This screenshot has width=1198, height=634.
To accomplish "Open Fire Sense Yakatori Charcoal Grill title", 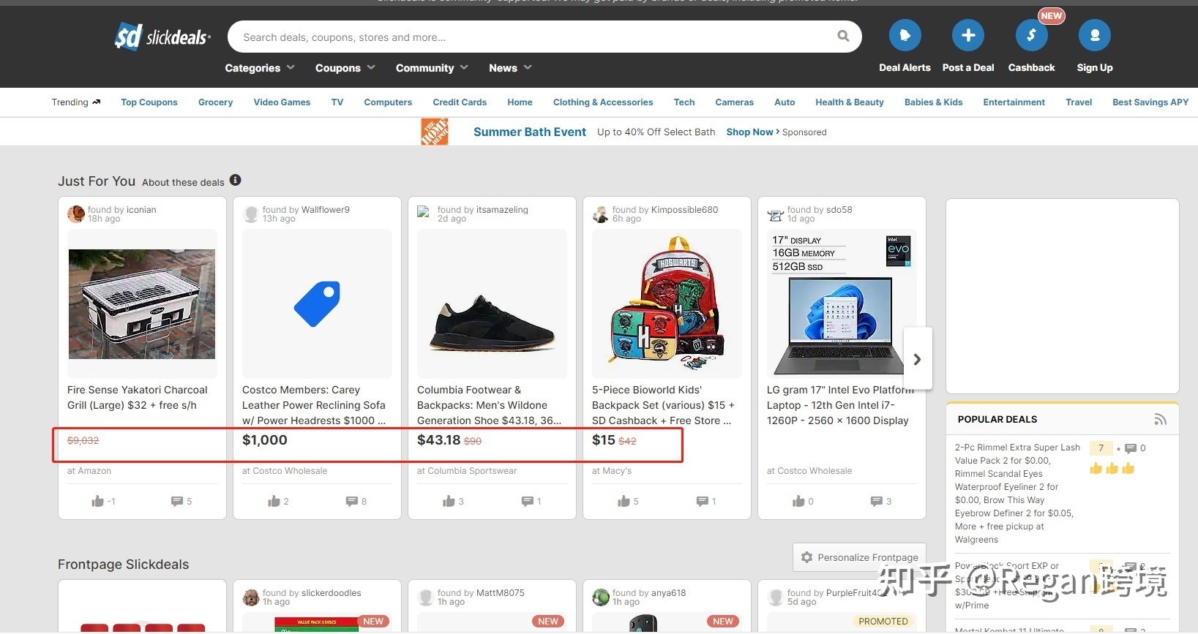I will tap(138, 398).
